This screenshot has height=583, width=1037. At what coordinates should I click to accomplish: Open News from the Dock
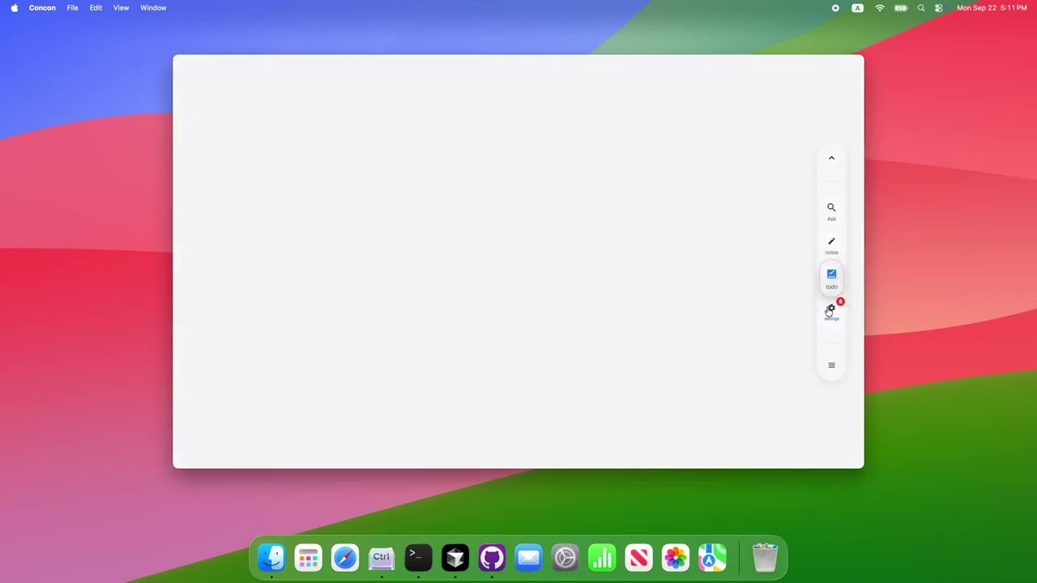click(x=638, y=557)
